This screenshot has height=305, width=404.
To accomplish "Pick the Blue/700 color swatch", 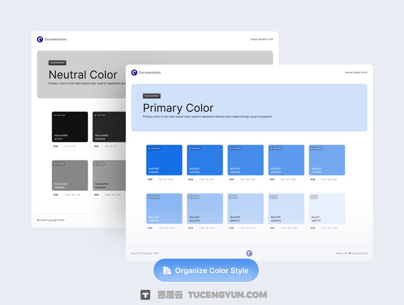I will coord(245,160).
